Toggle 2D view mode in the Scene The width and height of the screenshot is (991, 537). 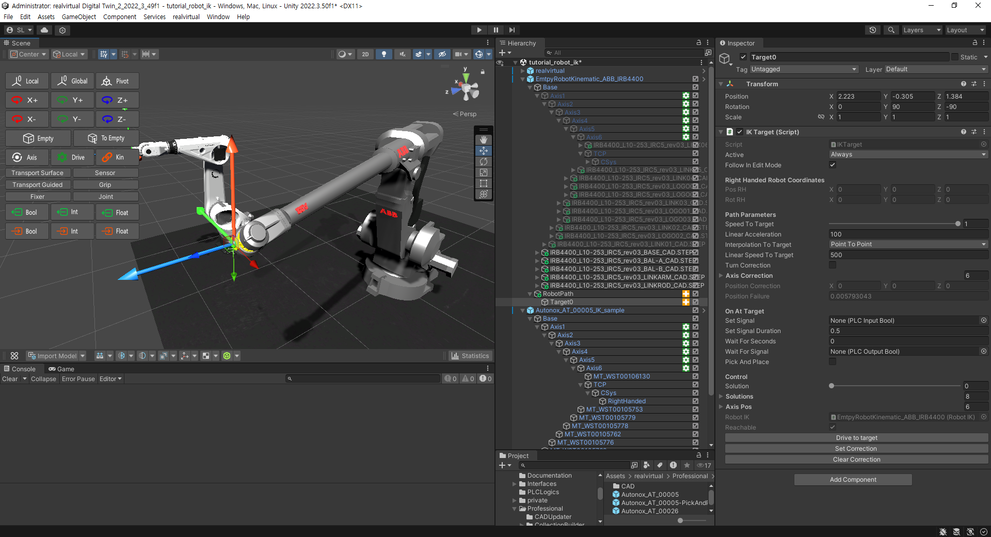pyautogui.click(x=365, y=54)
